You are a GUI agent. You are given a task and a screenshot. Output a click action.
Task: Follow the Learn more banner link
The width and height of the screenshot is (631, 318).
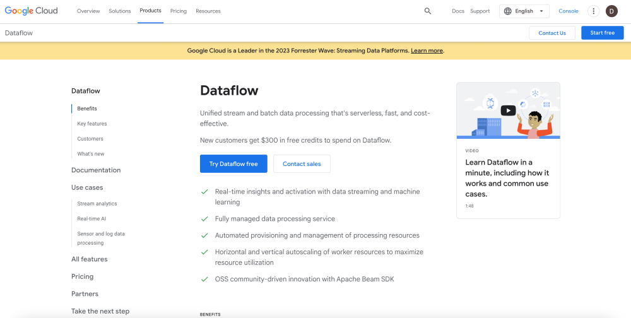(x=427, y=50)
